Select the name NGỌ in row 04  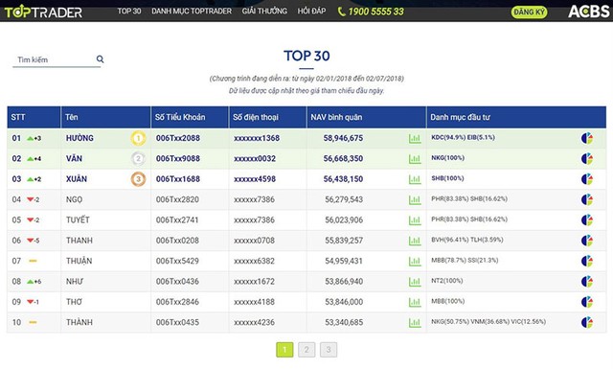[x=75, y=199]
